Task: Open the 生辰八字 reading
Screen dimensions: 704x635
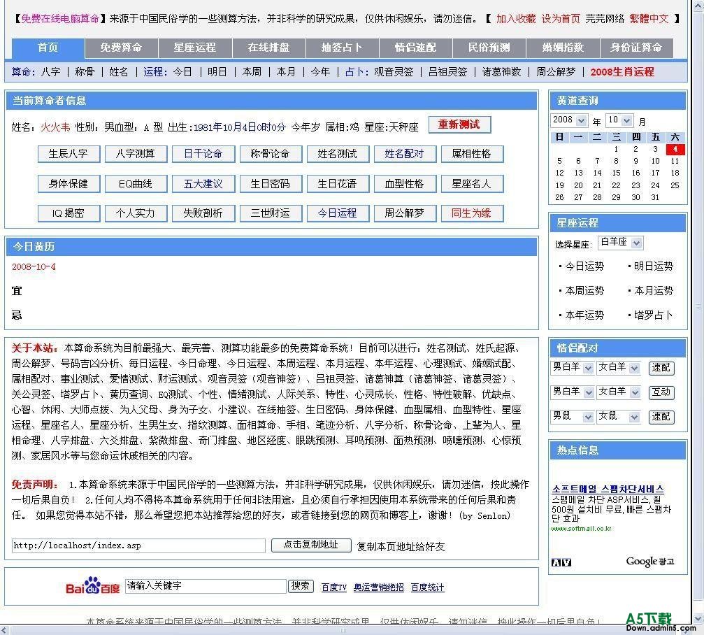Action: [x=69, y=154]
